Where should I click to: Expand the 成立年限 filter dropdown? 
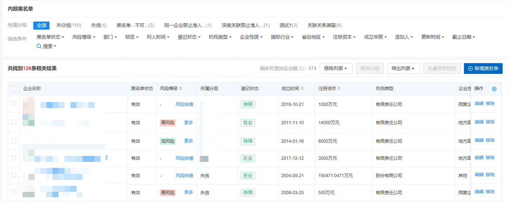375,37
